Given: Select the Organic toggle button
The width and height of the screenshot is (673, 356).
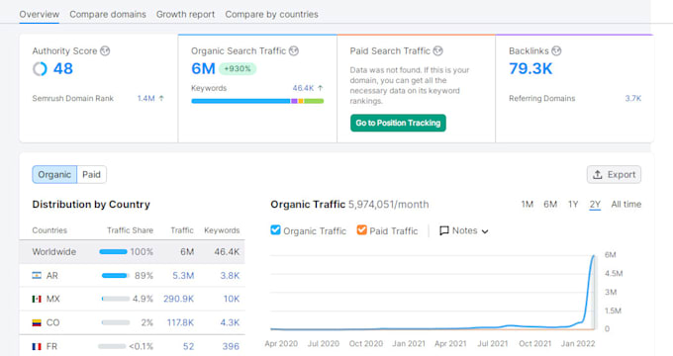Looking at the screenshot, I should point(54,175).
